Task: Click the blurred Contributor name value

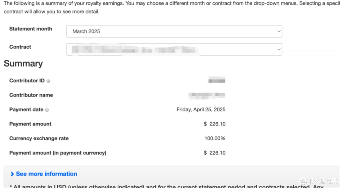Action: [x=207, y=95]
